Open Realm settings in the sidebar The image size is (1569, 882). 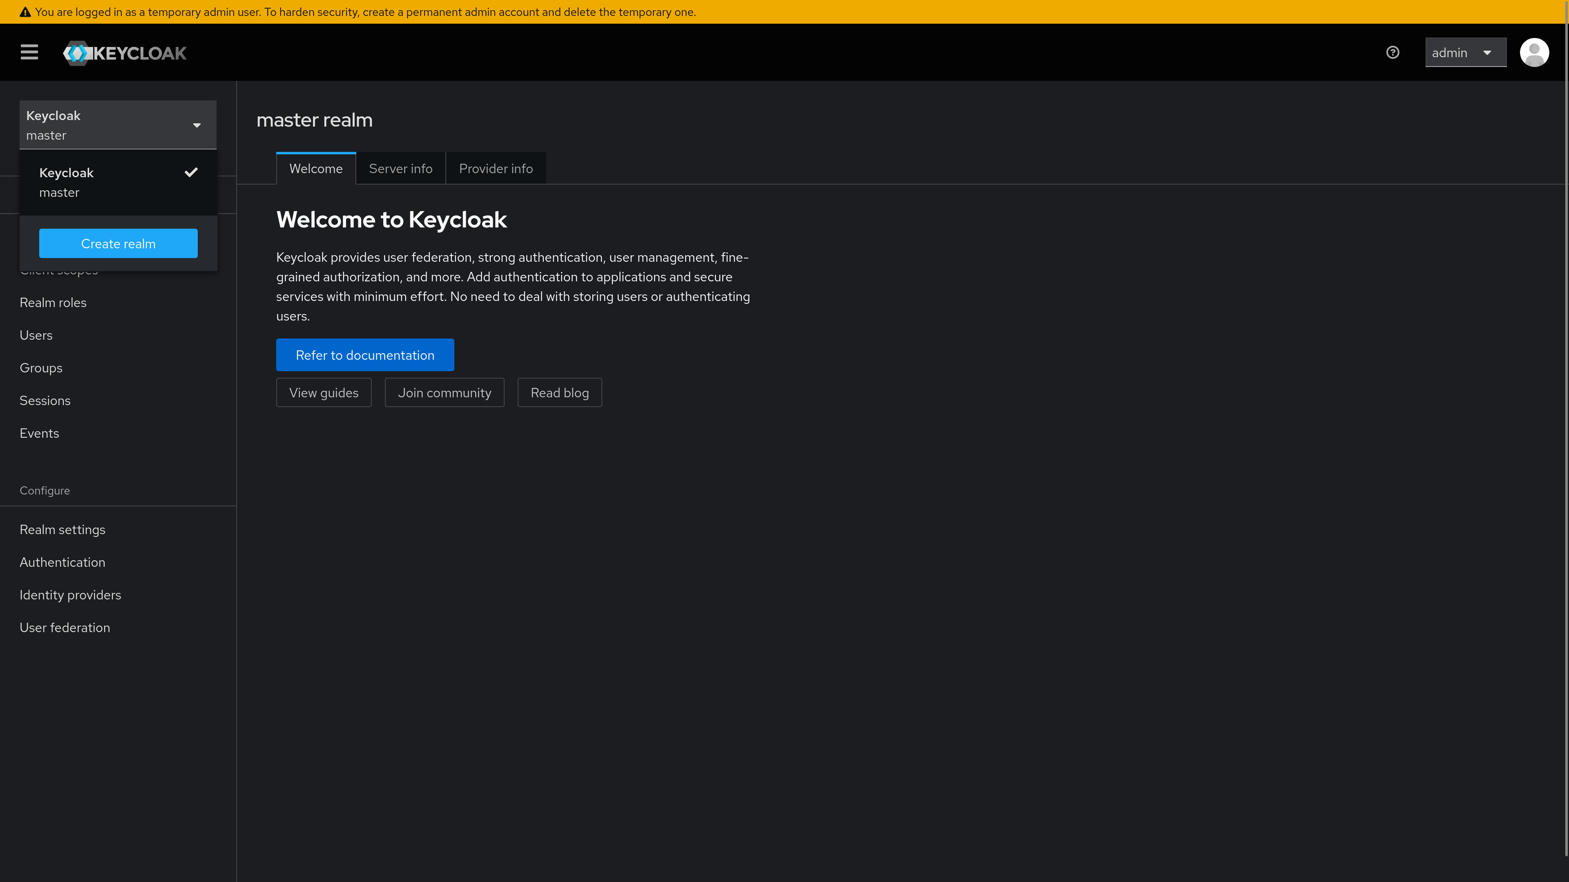click(x=118, y=530)
